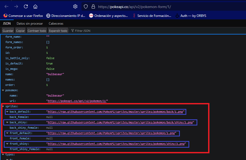Go back to the previous page
Screen dimensions: 246x160
click(x=6, y=7)
